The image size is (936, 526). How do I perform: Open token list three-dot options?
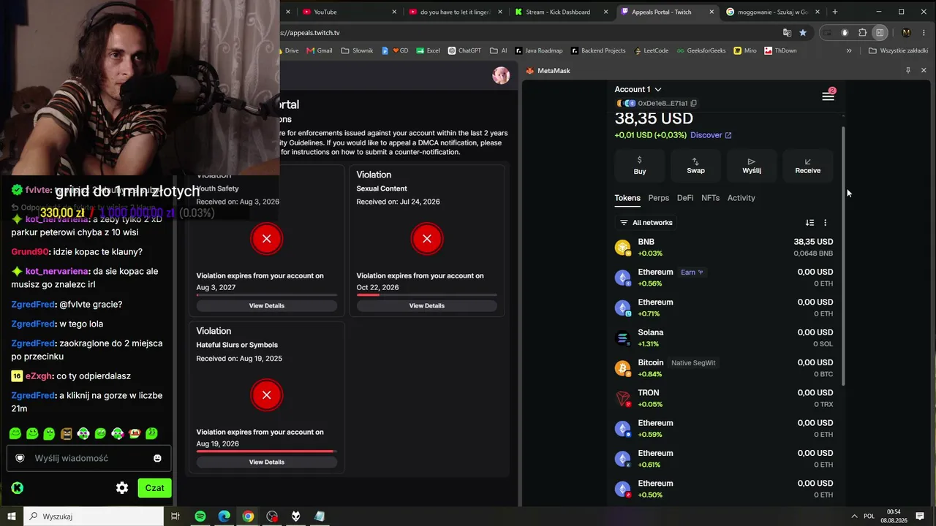pos(825,223)
